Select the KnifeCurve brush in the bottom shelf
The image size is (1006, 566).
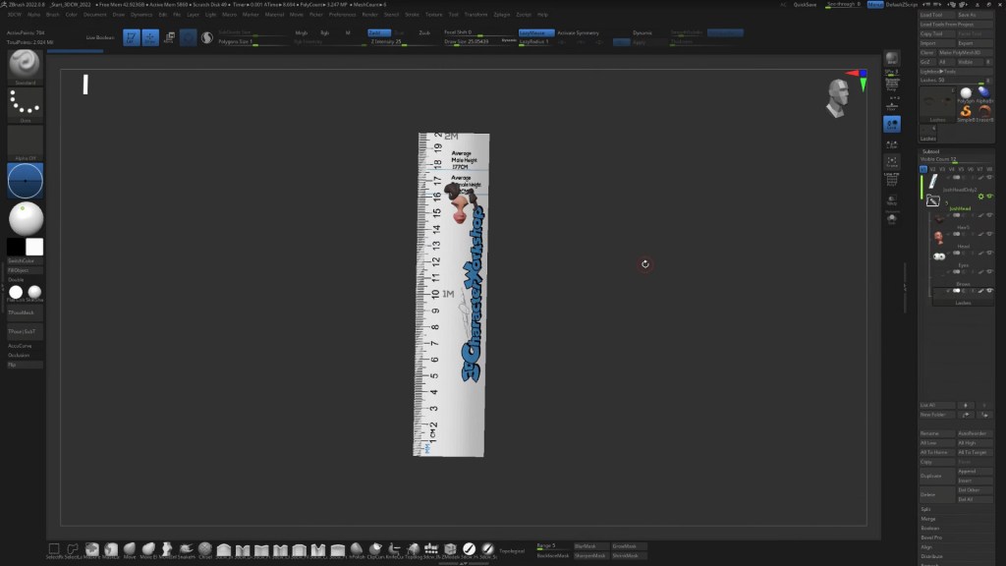(x=394, y=549)
